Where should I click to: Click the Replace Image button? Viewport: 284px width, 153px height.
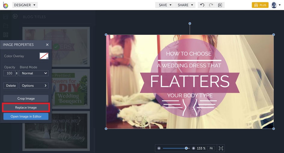26,107
